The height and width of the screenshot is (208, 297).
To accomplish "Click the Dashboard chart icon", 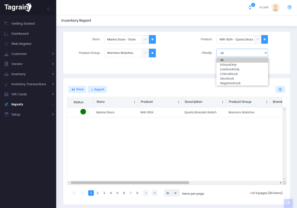I will 6,34.
